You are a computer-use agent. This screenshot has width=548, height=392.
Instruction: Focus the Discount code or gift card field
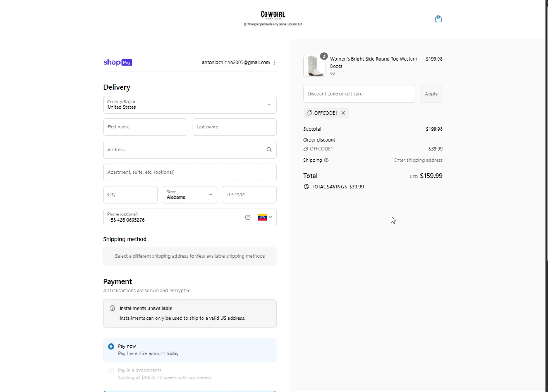point(359,94)
